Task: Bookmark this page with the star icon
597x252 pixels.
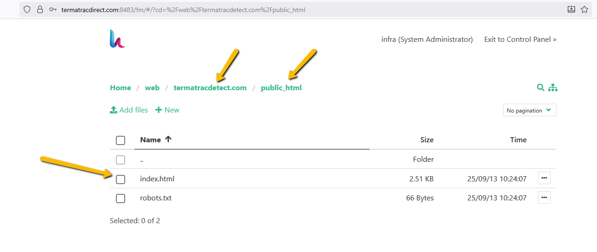Action: 584,9
